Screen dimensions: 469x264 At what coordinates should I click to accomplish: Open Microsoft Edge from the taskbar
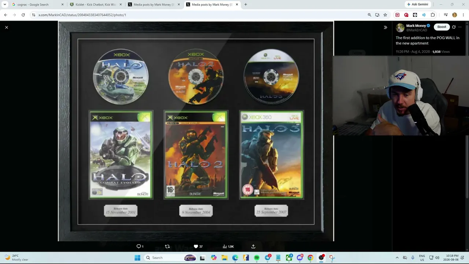click(x=235, y=258)
